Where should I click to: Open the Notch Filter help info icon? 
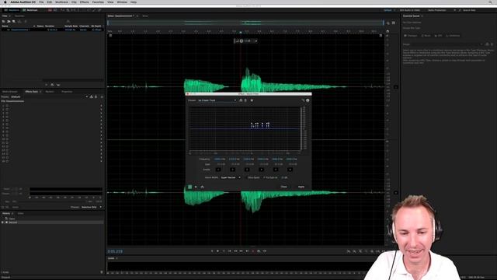tap(308, 100)
